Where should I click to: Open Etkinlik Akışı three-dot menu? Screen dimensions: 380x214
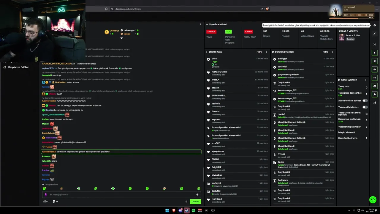pyautogui.click(x=266, y=52)
